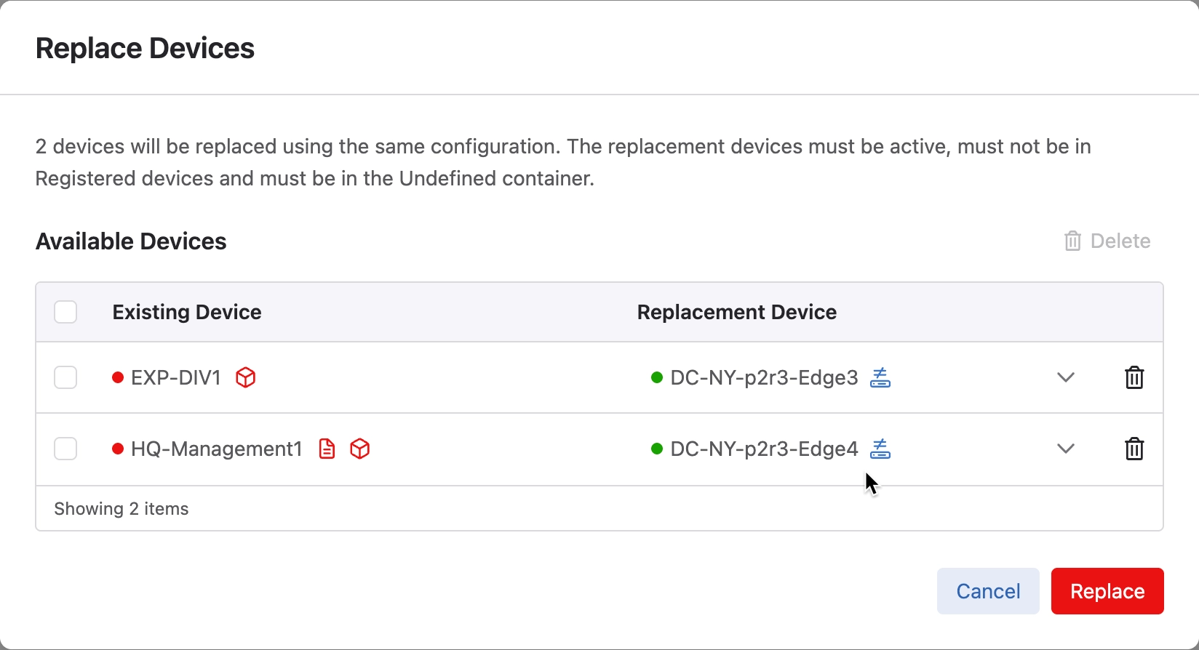Expand the DC-NY-p2r3-Edge4 replacement dropdown chevron
Viewport: 1199px width, 650px height.
click(1066, 449)
